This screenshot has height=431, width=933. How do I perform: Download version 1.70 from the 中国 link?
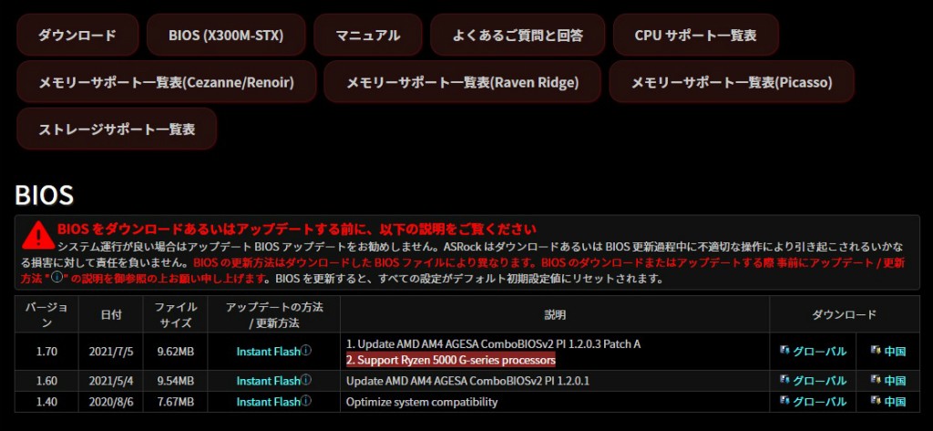[x=895, y=351]
